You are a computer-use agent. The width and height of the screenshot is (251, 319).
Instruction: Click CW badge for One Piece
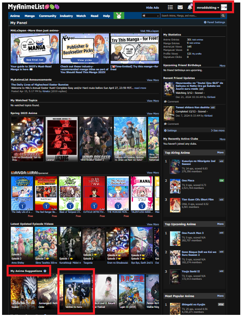pos(221,181)
